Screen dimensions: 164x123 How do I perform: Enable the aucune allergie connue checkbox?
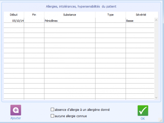(52, 116)
